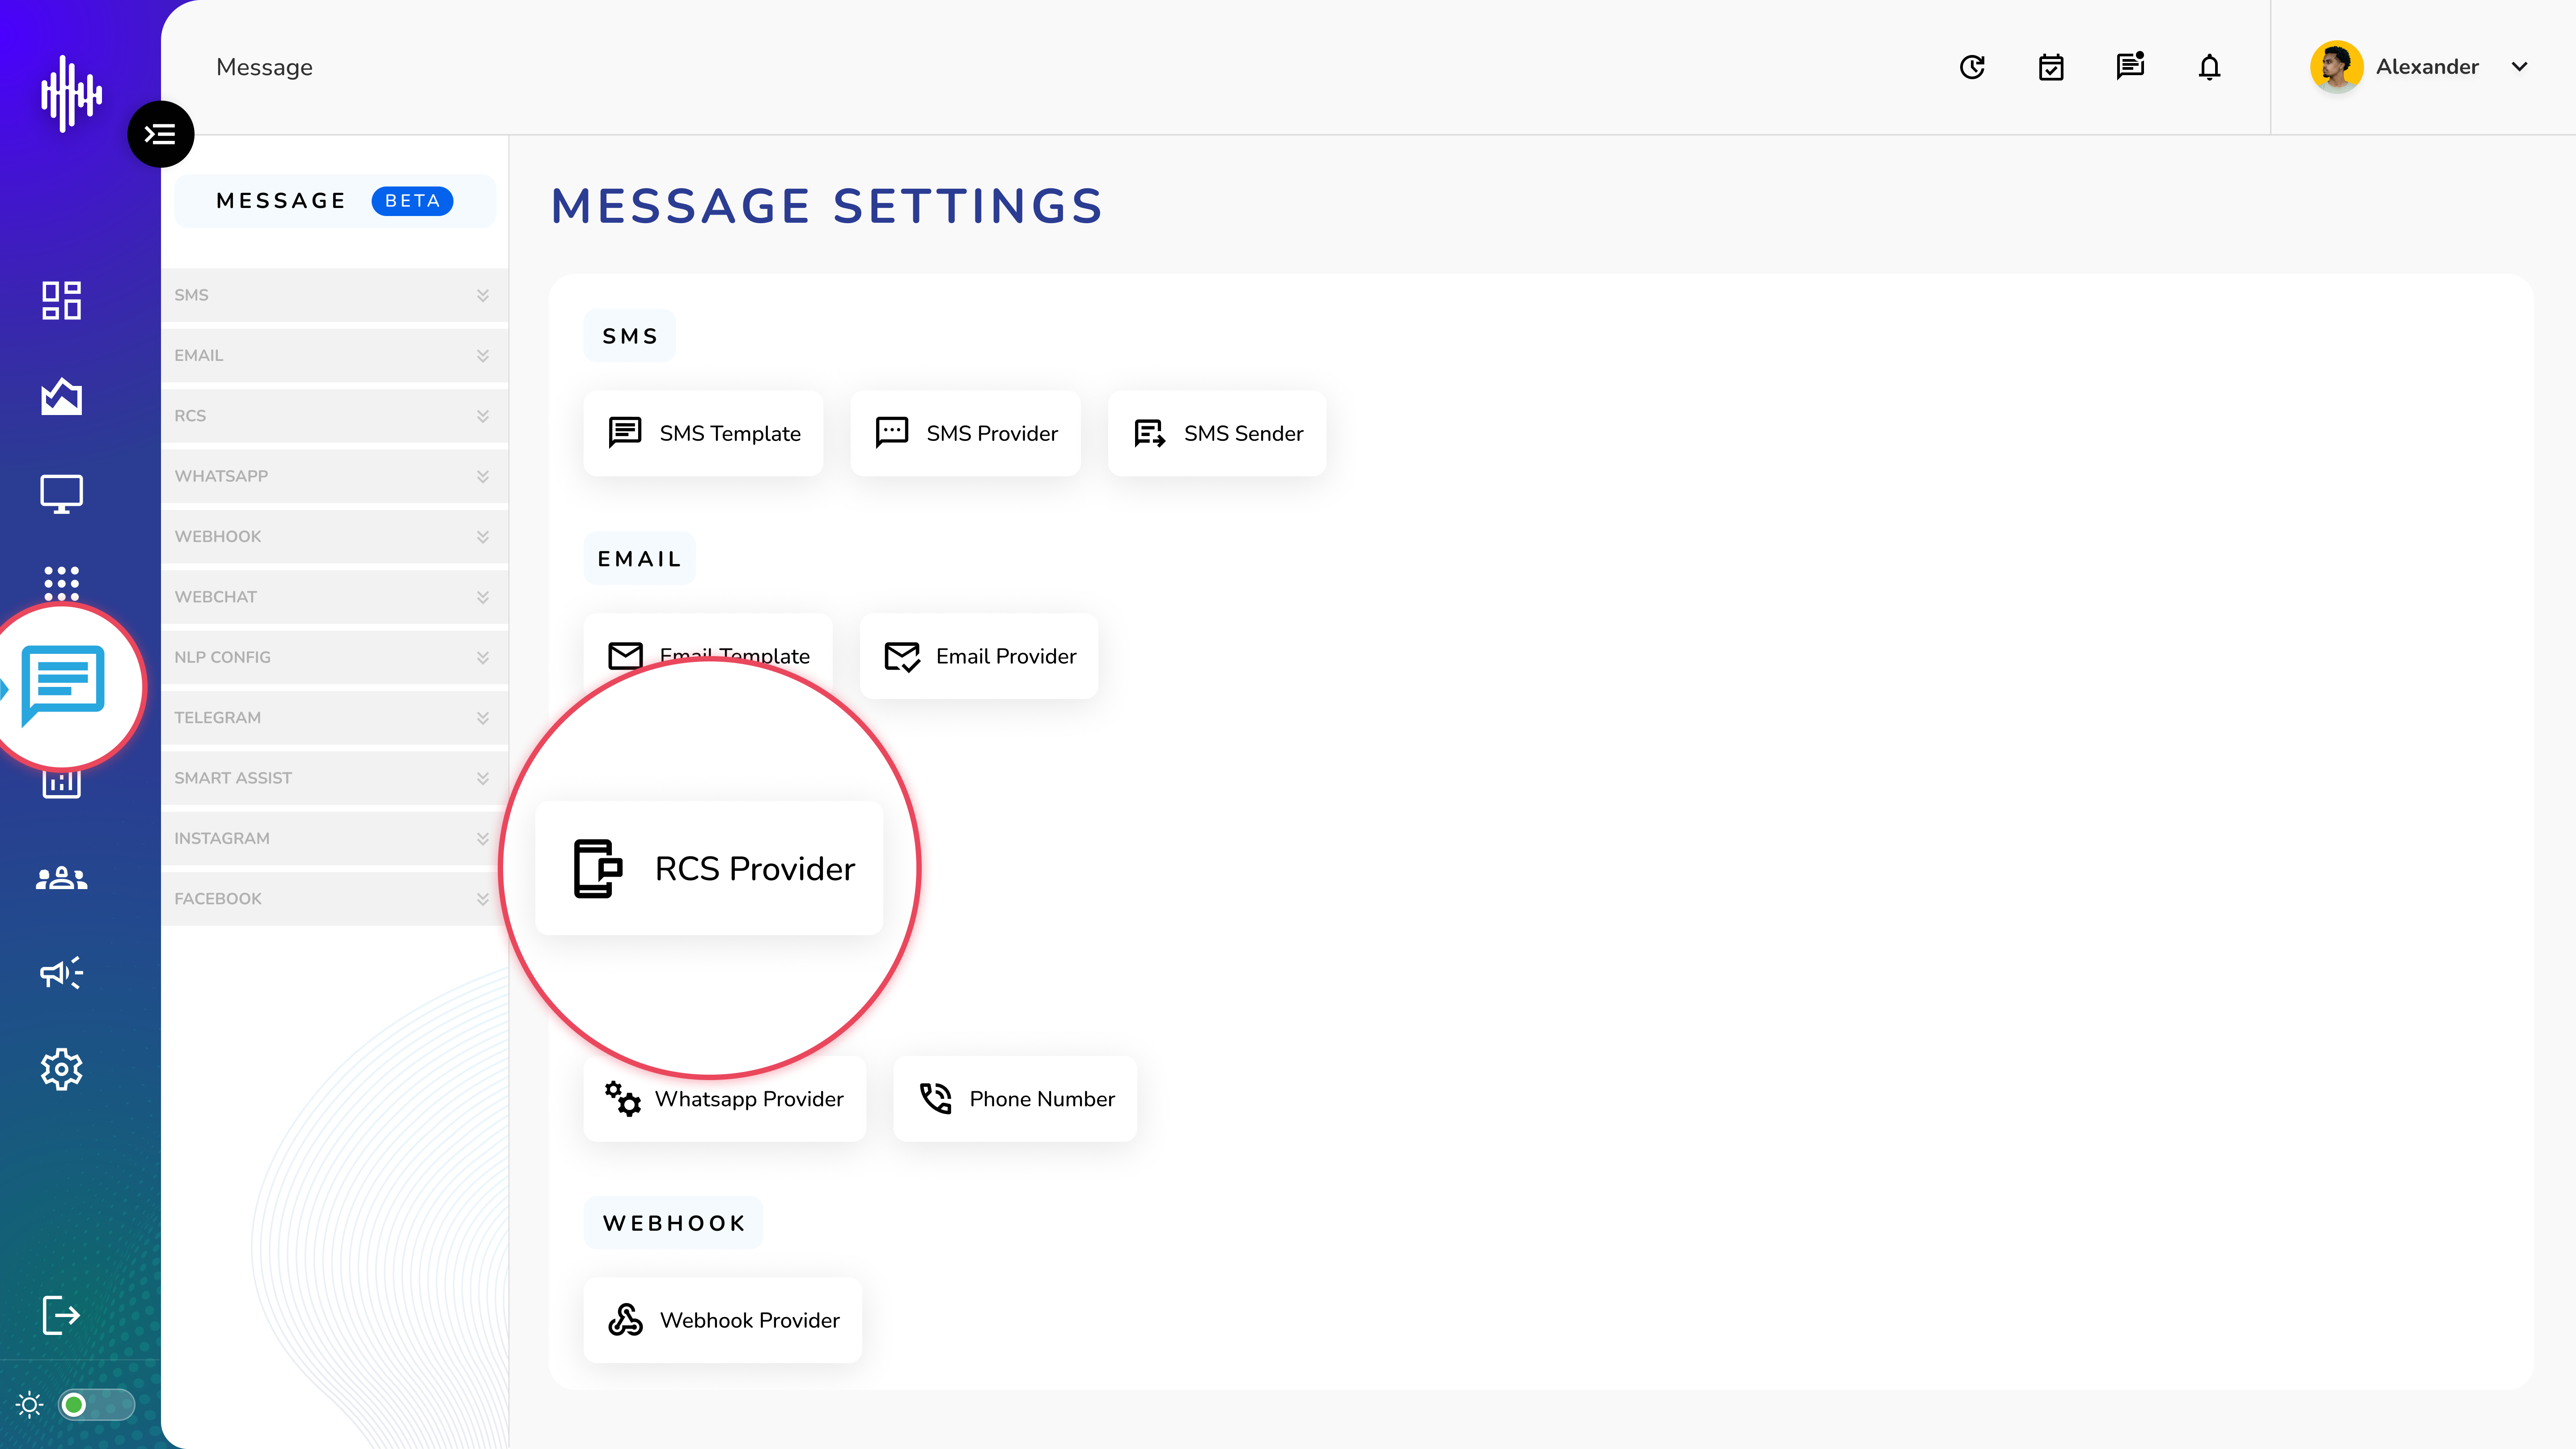
Task: Expand the EMAIL sidebar section
Action: [x=334, y=355]
